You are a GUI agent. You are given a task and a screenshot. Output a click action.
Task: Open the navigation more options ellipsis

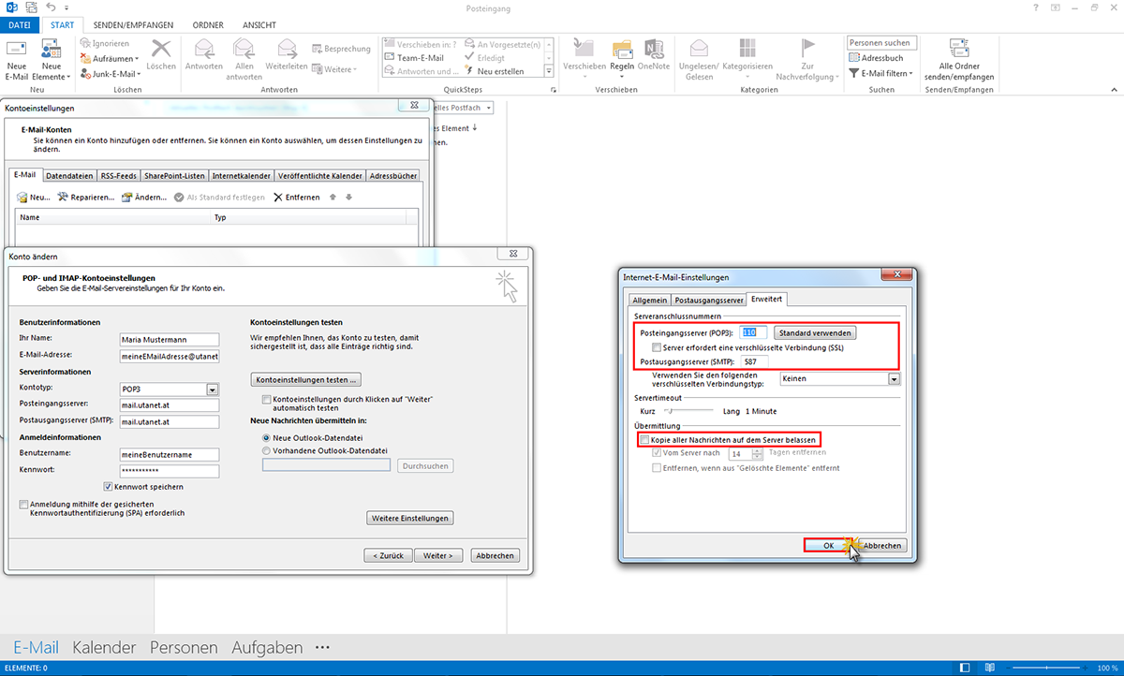pos(323,647)
